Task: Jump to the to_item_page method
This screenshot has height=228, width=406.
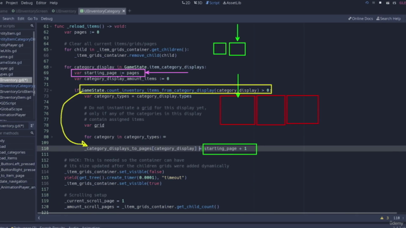Action: pyautogui.click(x=12, y=175)
